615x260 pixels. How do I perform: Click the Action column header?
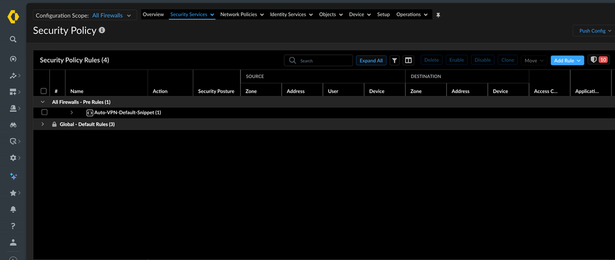pyautogui.click(x=160, y=91)
